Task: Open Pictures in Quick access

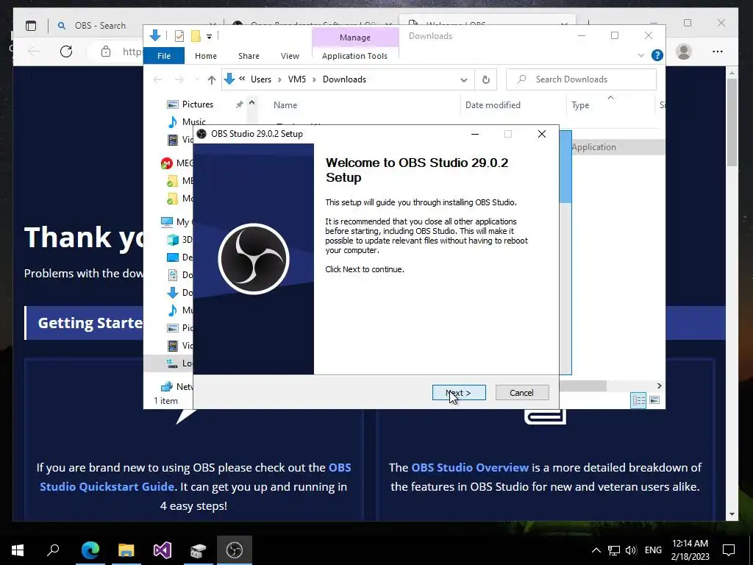Action: 197,104
